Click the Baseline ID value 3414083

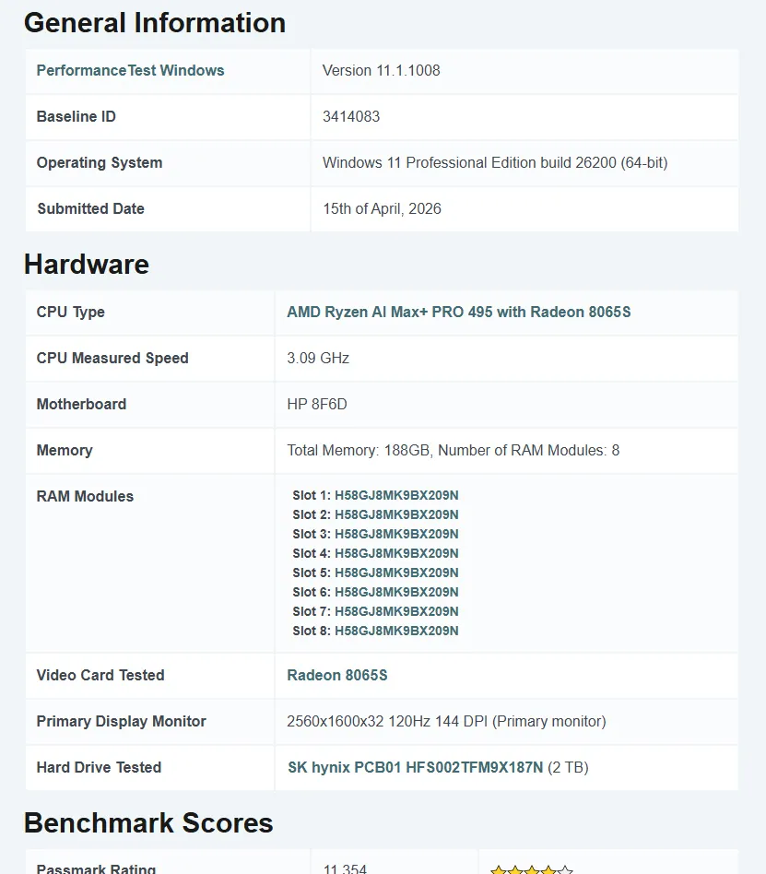[x=351, y=116]
